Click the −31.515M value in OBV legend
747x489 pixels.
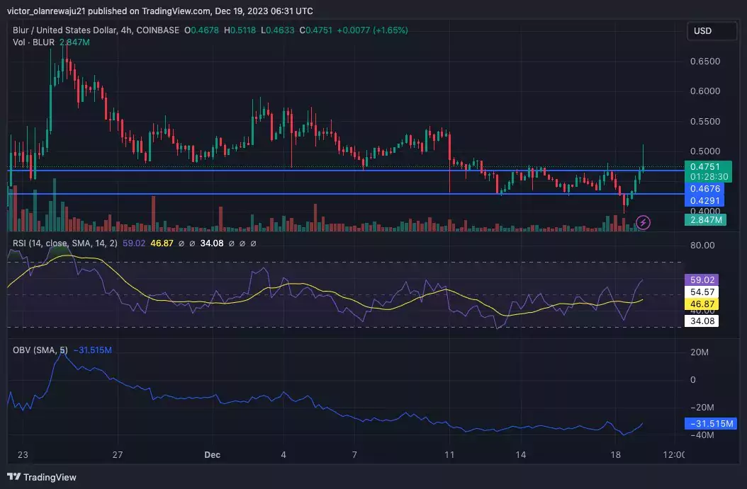point(92,350)
